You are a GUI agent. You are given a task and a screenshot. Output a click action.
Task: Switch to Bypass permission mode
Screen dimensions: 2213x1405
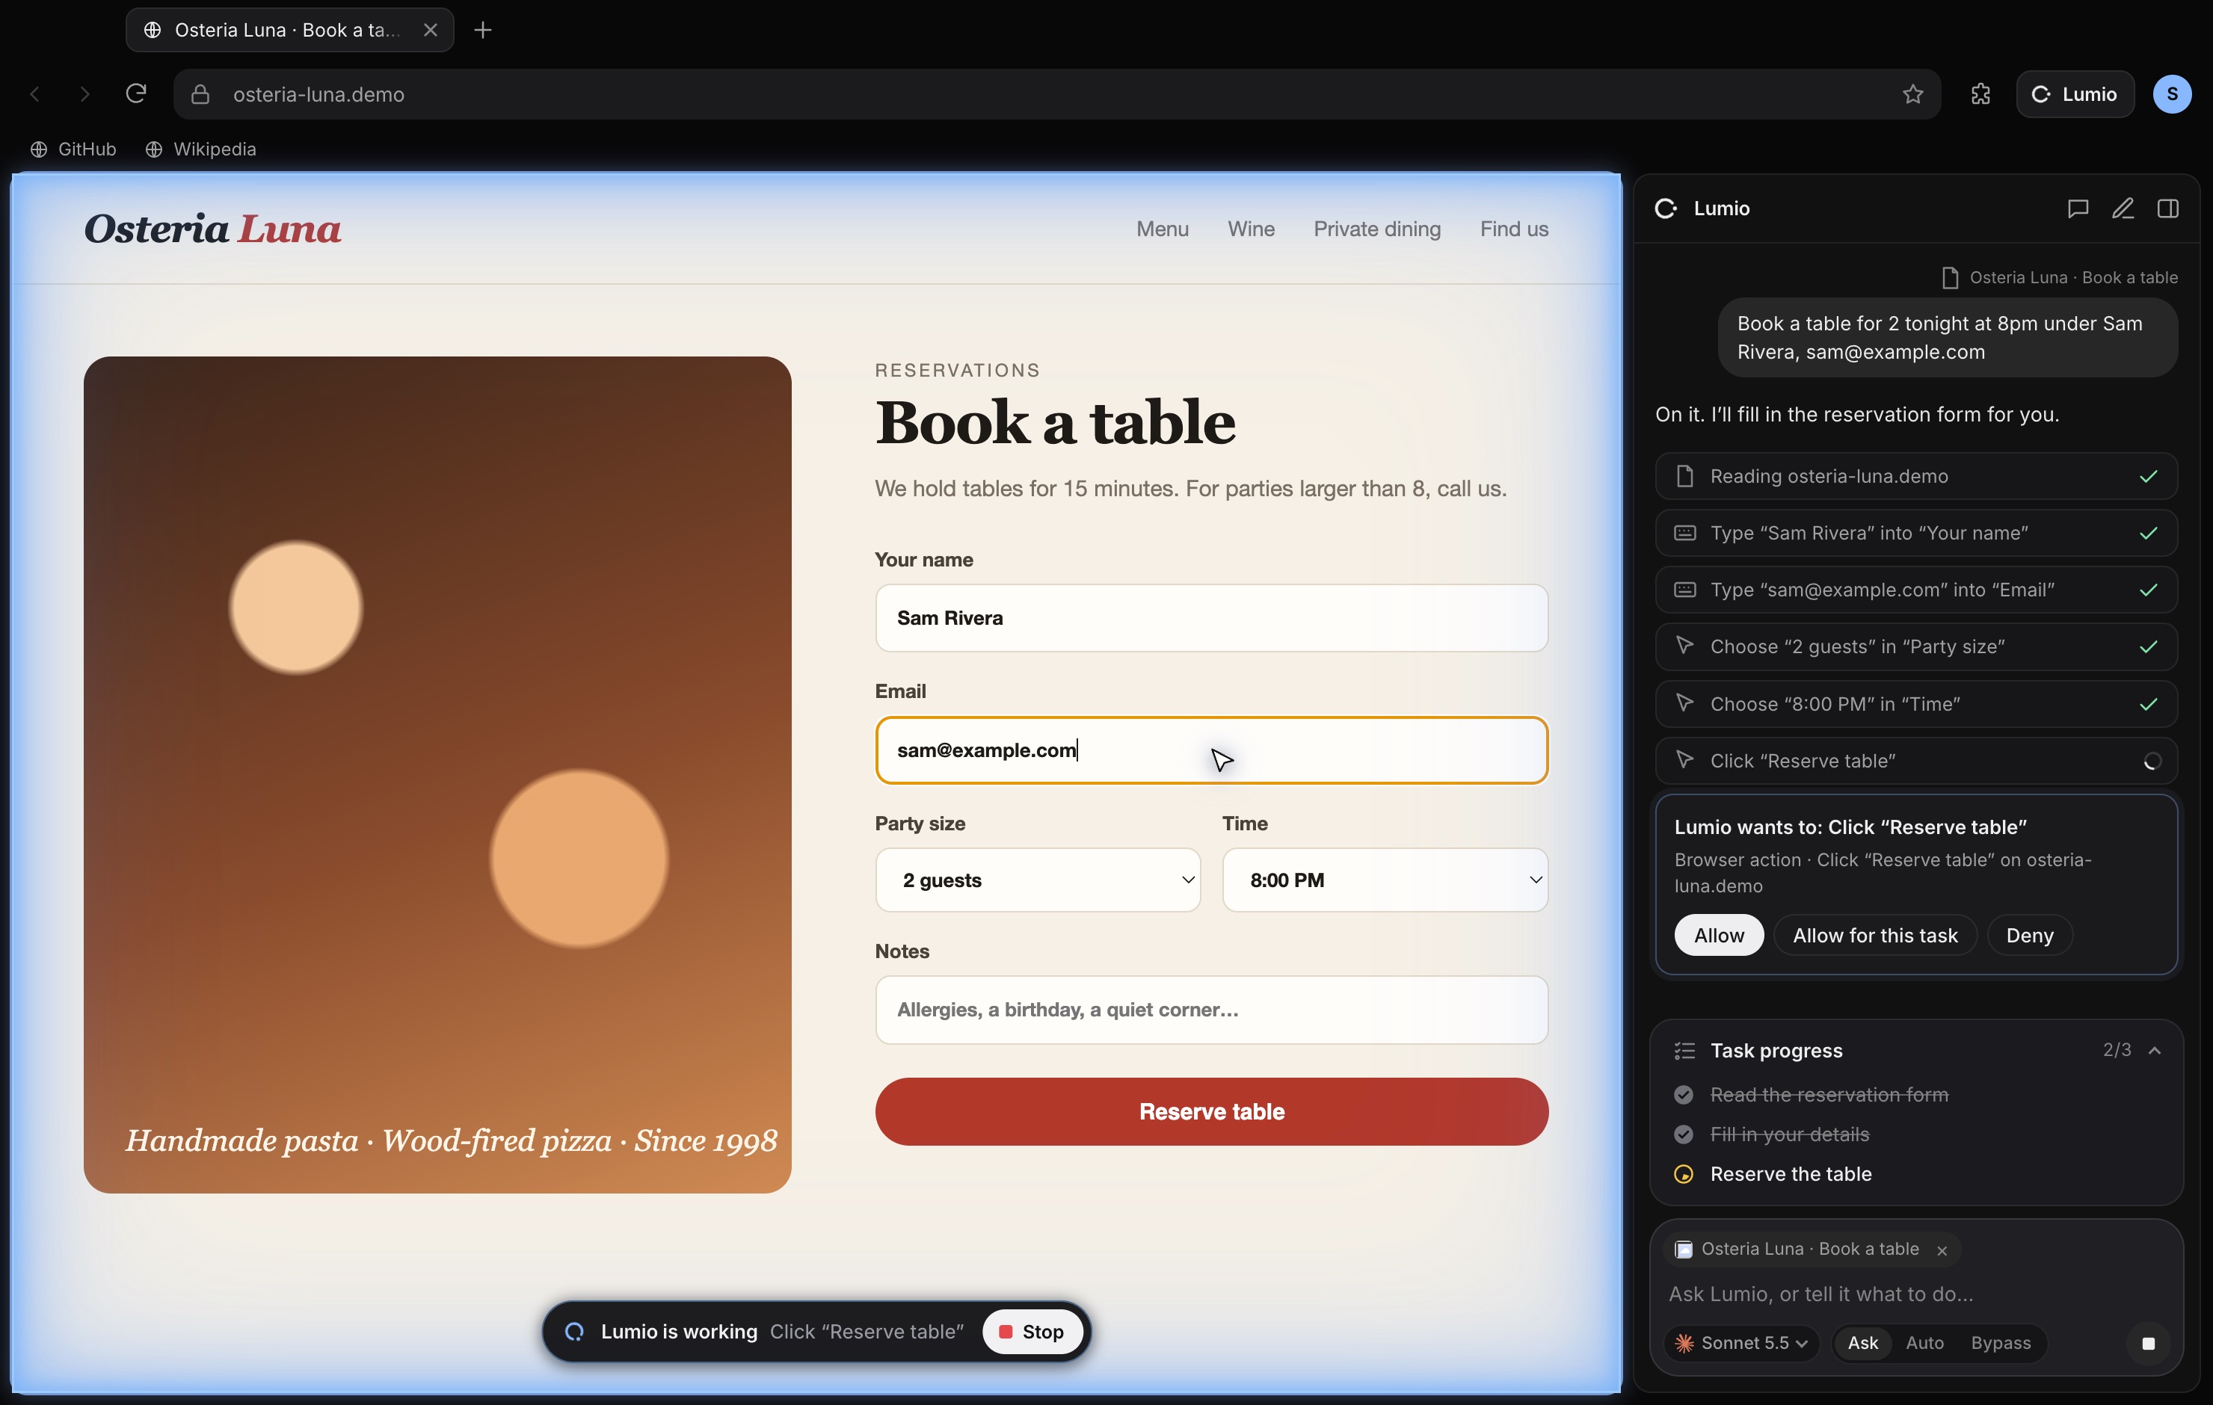tap(2000, 1342)
